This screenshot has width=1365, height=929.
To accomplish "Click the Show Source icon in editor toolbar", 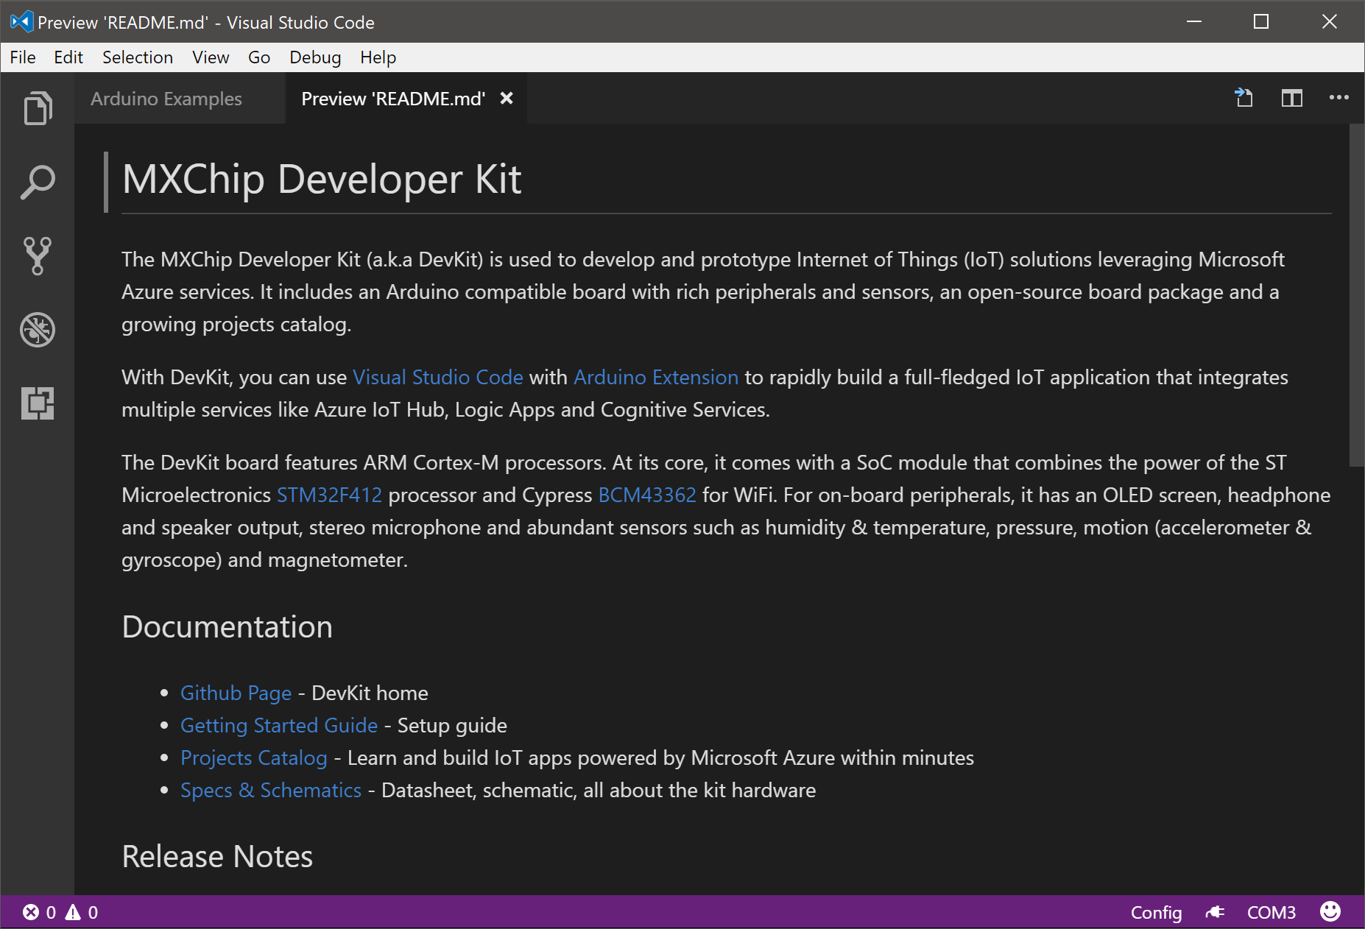I will click(x=1244, y=98).
